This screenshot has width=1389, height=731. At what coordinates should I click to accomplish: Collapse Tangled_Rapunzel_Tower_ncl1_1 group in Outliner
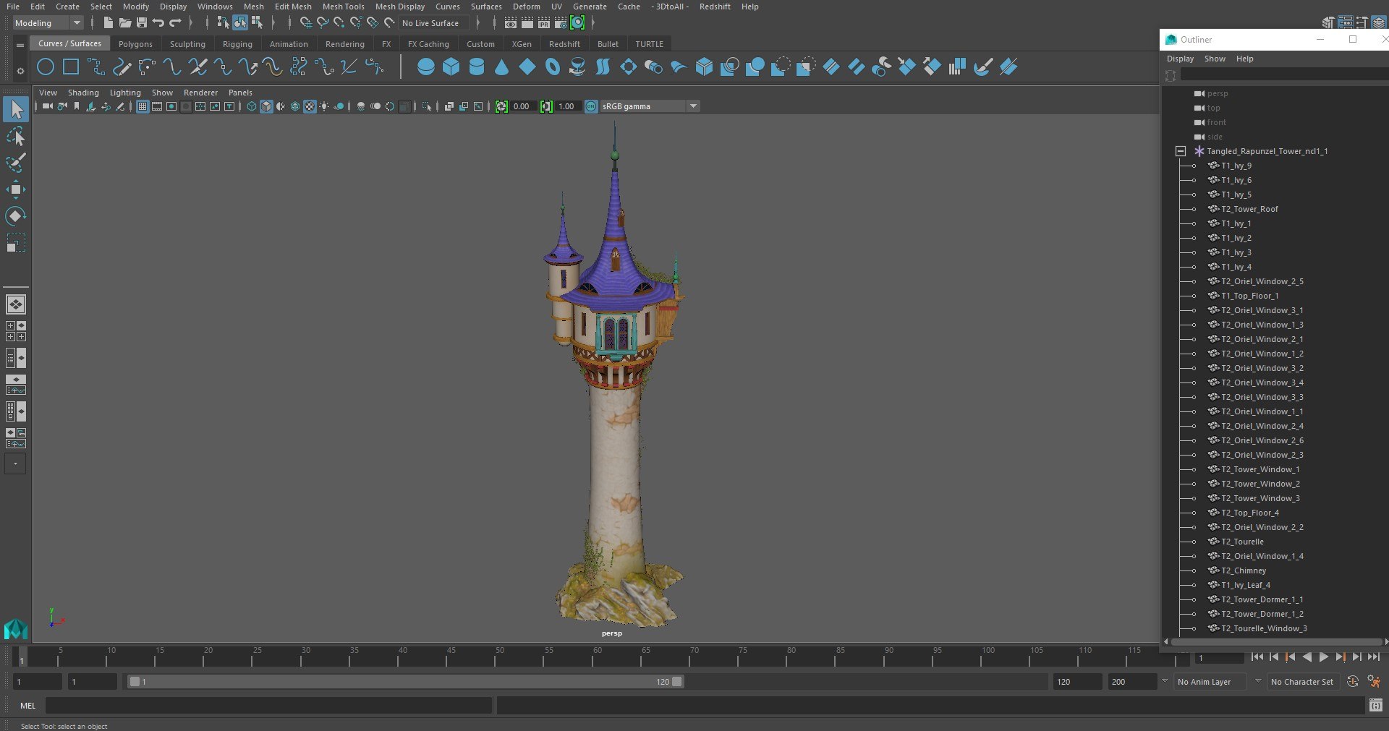point(1181,151)
